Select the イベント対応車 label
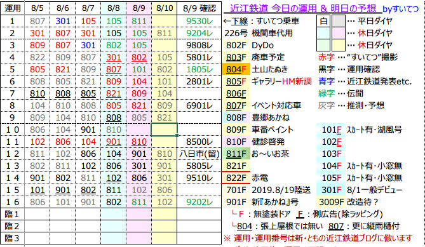The width and height of the screenshot is (425, 247). [276, 105]
